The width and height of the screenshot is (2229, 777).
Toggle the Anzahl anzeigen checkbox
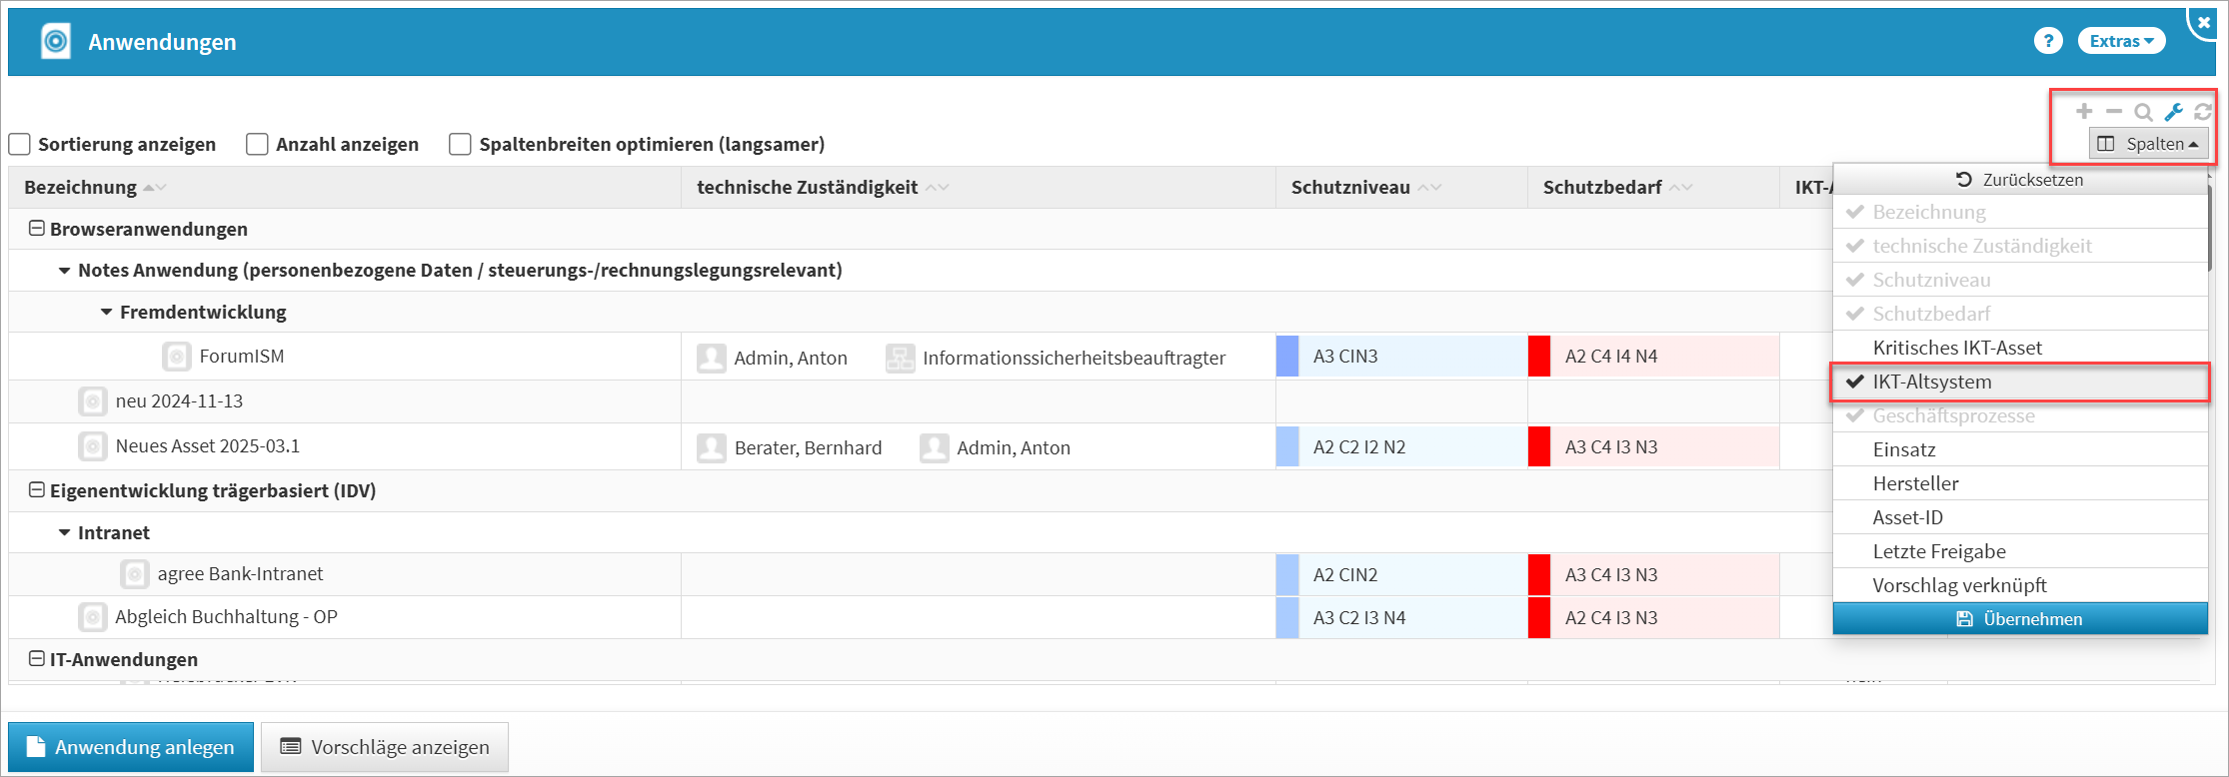pos(258,144)
